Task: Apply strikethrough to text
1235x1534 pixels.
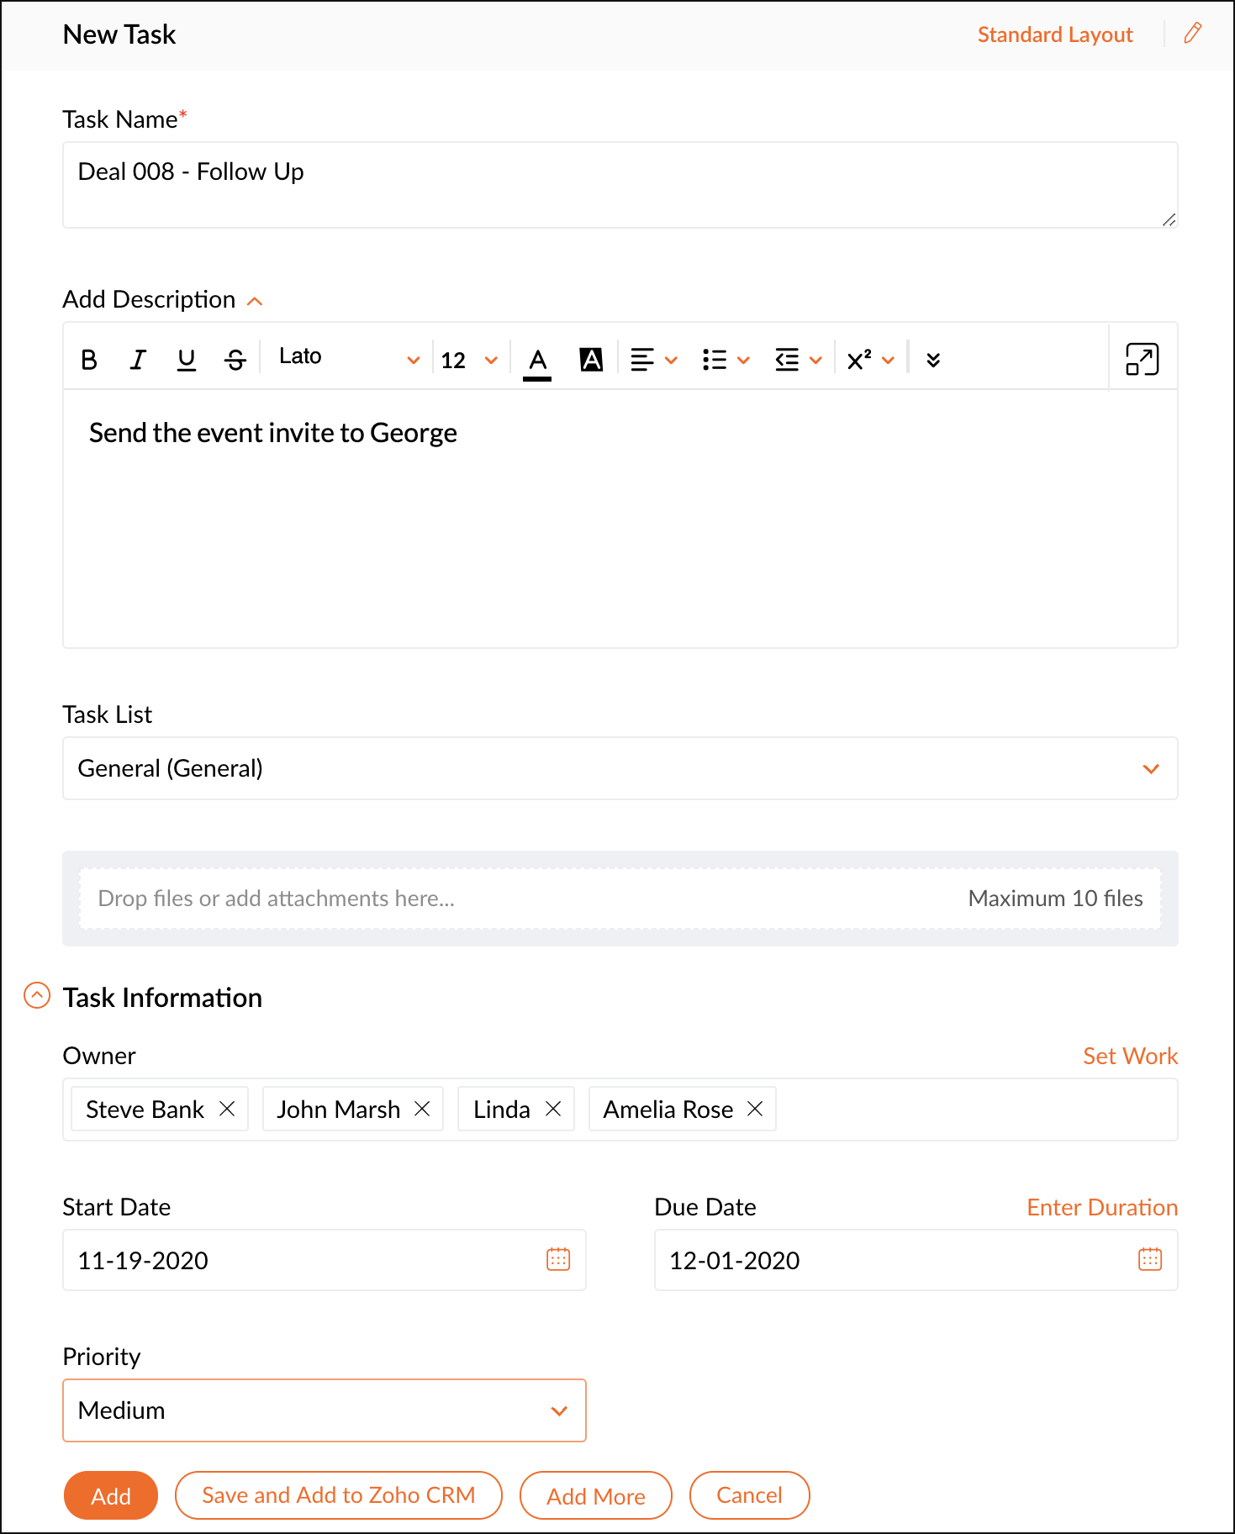Action: (235, 360)
